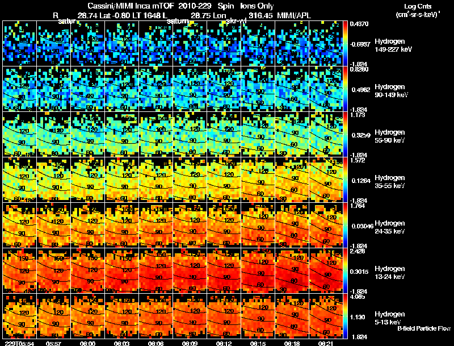The height and width of the screenshot is (346, 454).
Task: Click the 229T05:54 time label
Action: [19, 343]
